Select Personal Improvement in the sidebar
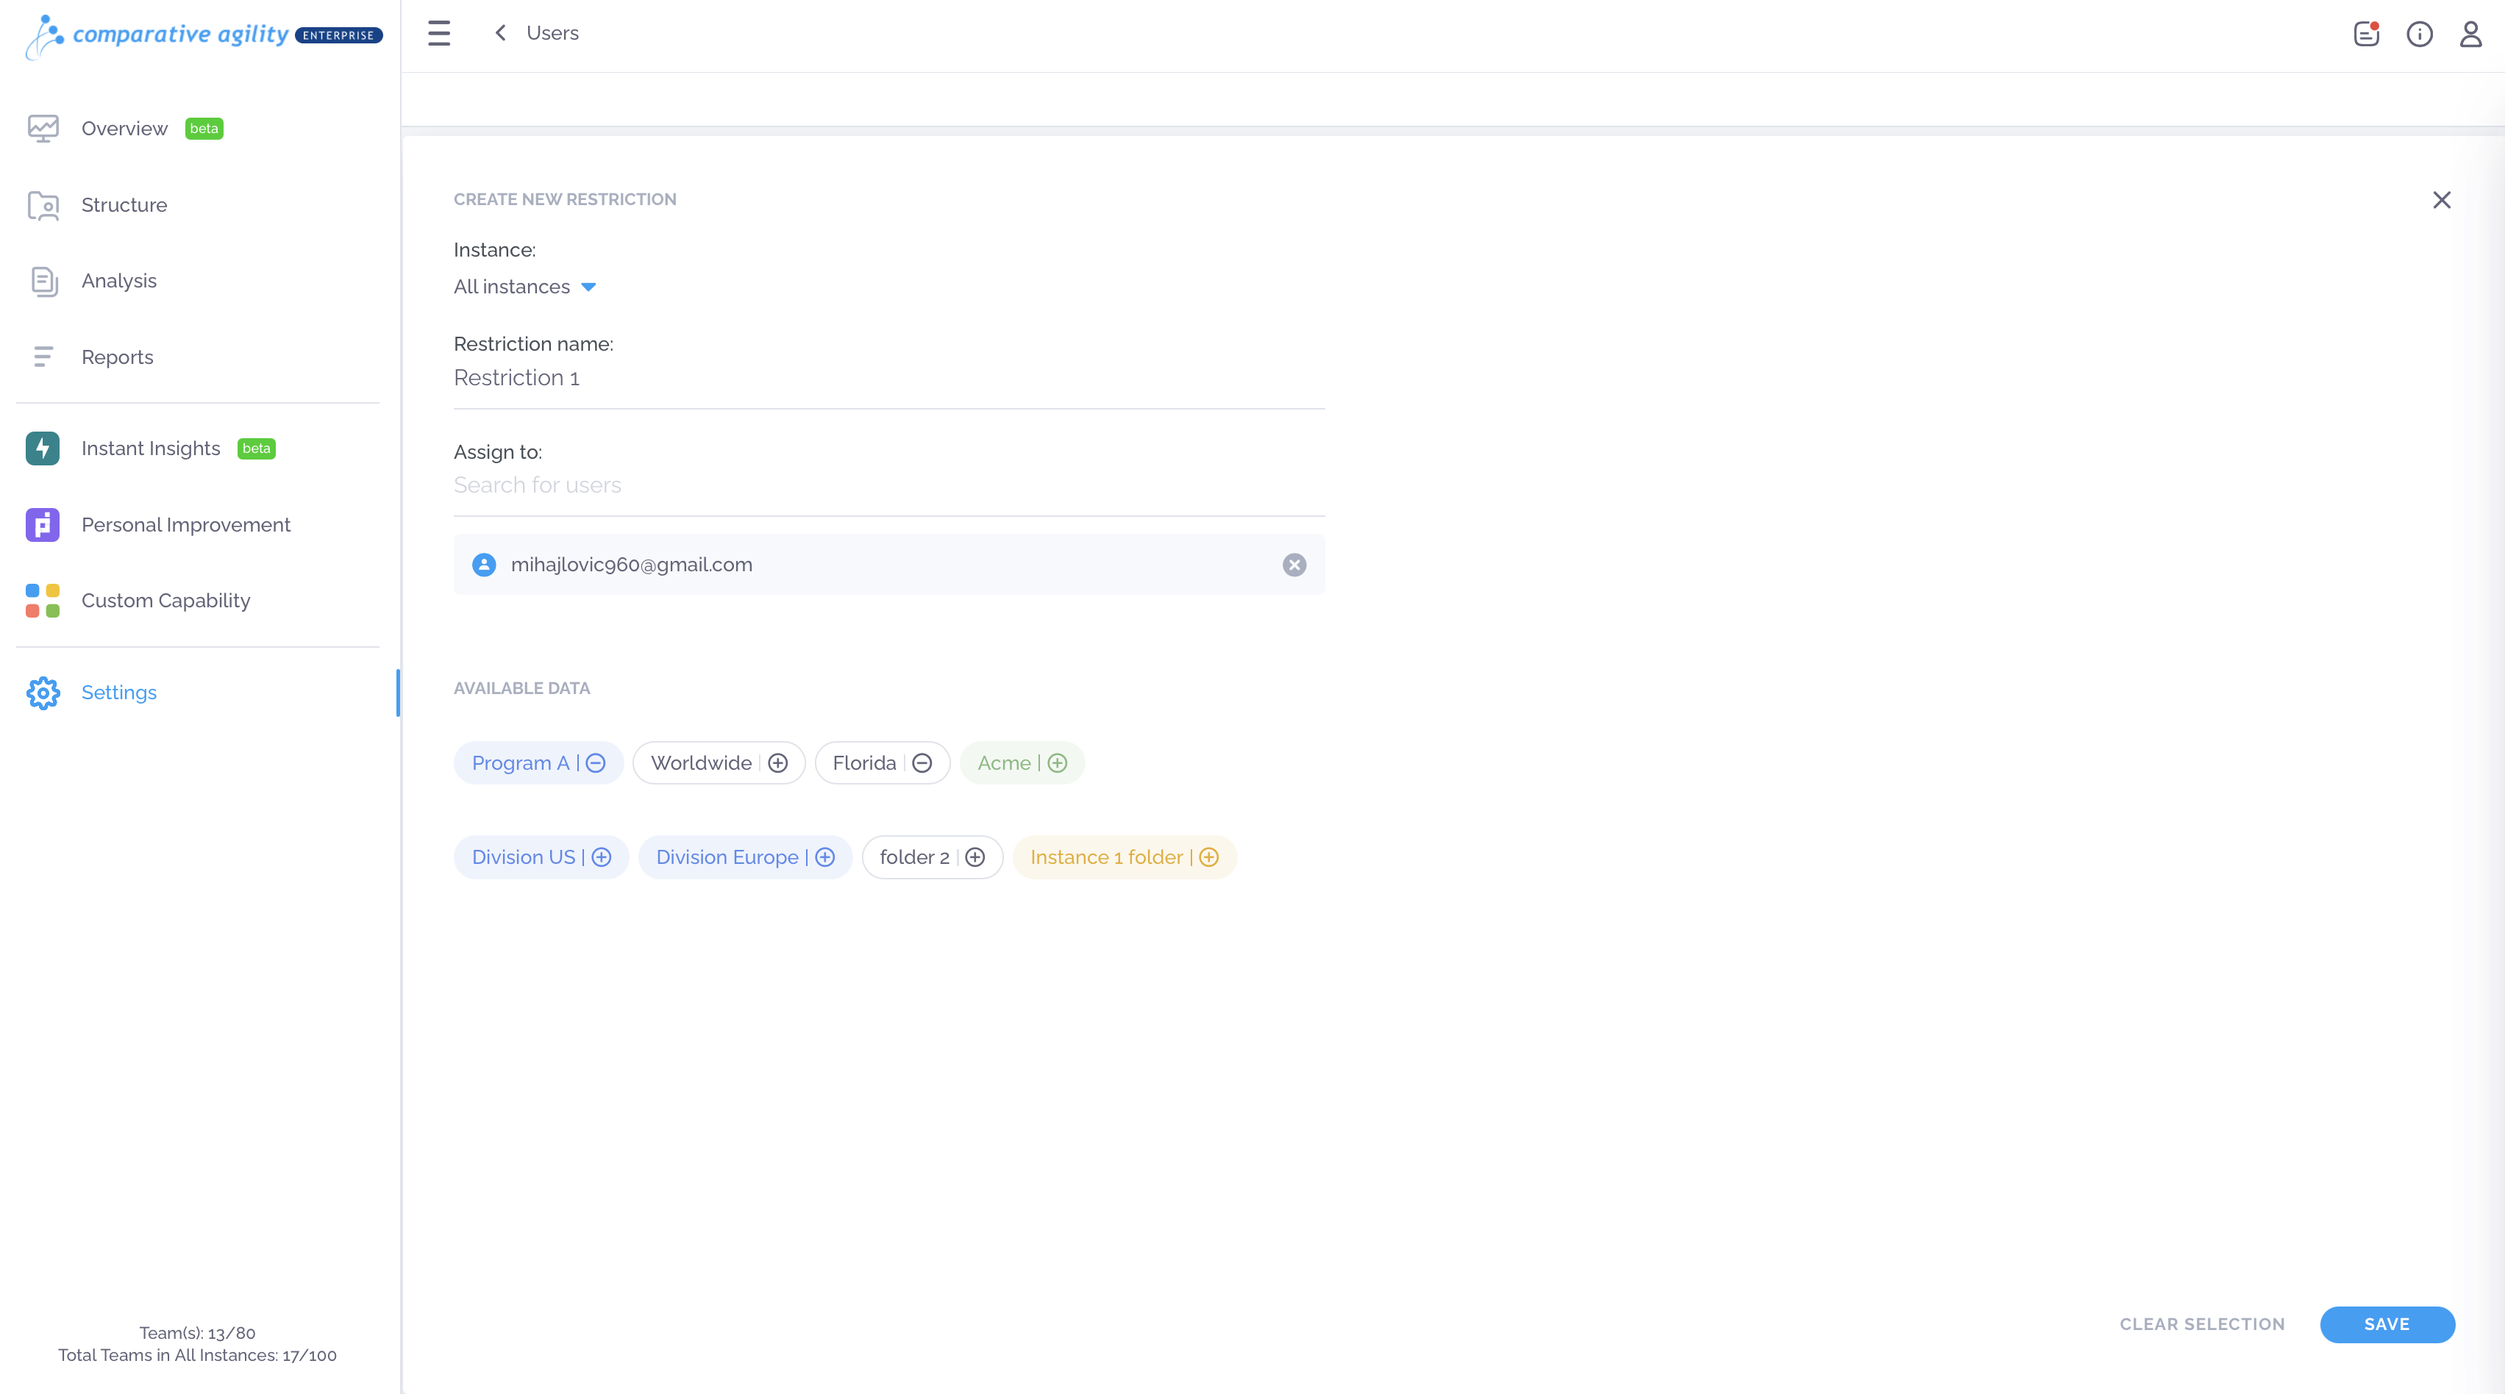The image size is (2505, 1394). click(x=186, y=525)
